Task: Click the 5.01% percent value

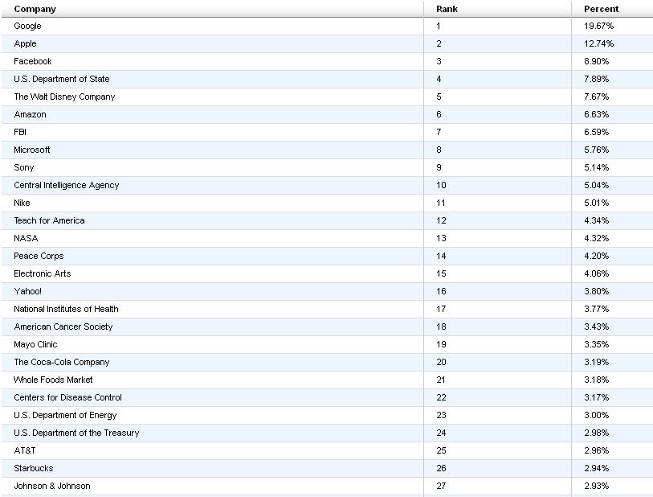Action: point(596,203)
